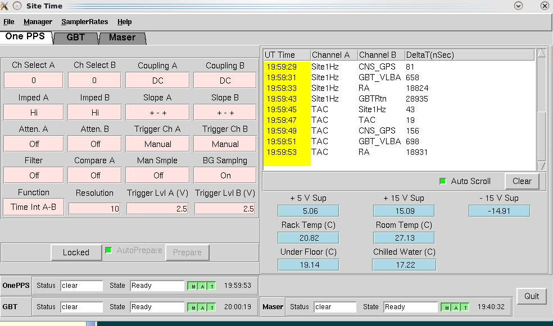
Task: Toggle the Auto Scroll checkbox
Action: pyautogui.click(x=443, y=181)
